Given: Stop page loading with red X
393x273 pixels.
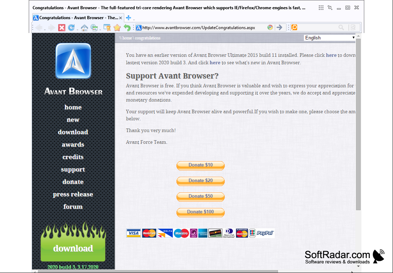Looking at the screenshot, I should pyautogui.click(x=62, y=28).
